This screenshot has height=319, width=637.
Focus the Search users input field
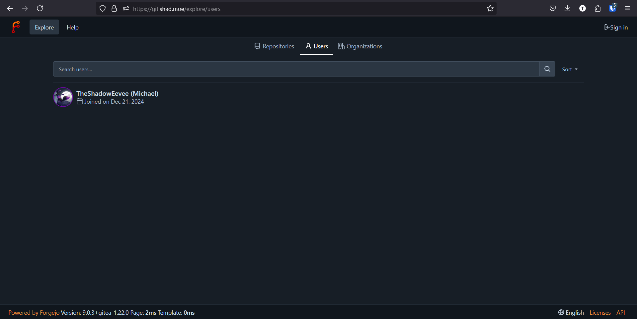(295, 69)
